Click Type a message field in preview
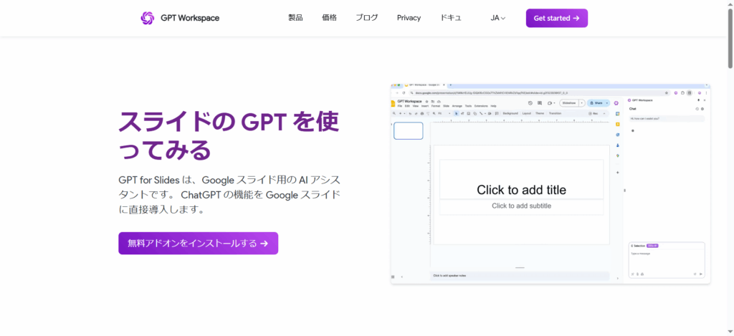This screenshot has width=734, height=336. (x=667, y=260)
